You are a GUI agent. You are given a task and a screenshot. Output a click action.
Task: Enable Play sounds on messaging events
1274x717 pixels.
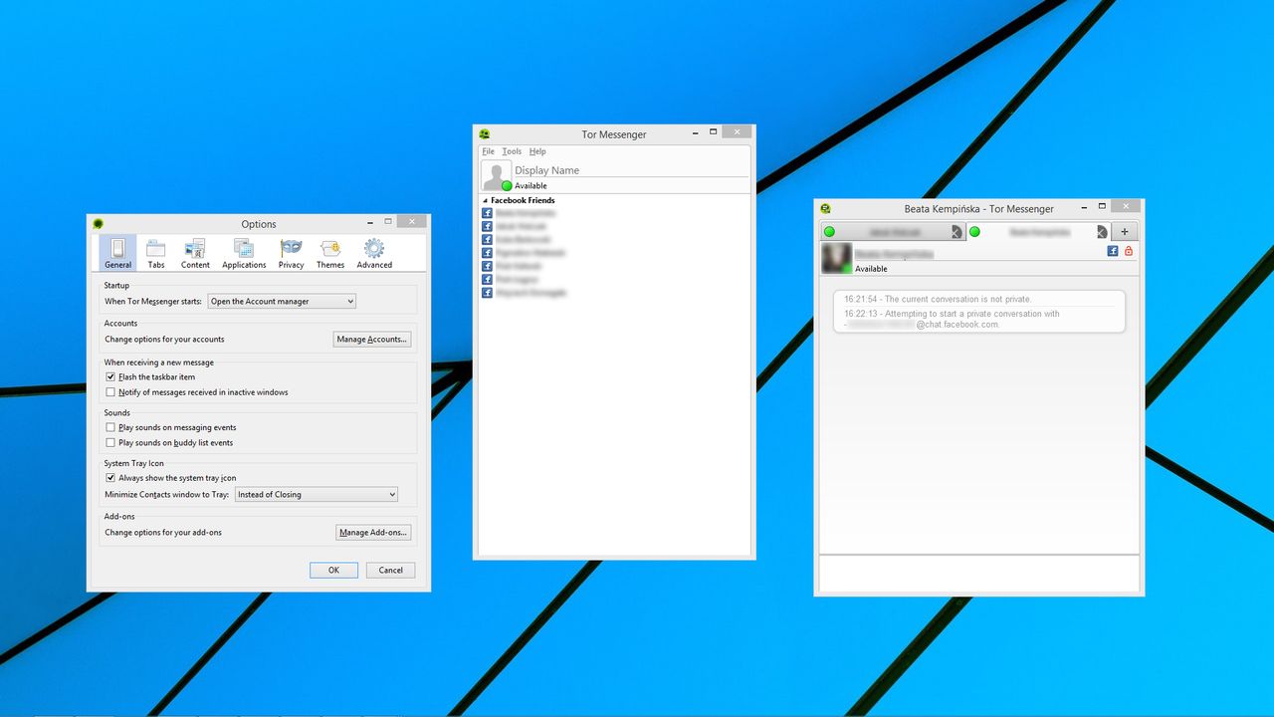(x=110, y=427)
